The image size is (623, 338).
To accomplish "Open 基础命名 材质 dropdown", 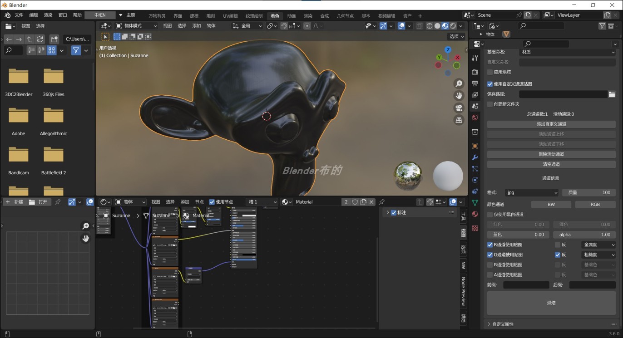I will coord(567,52).
